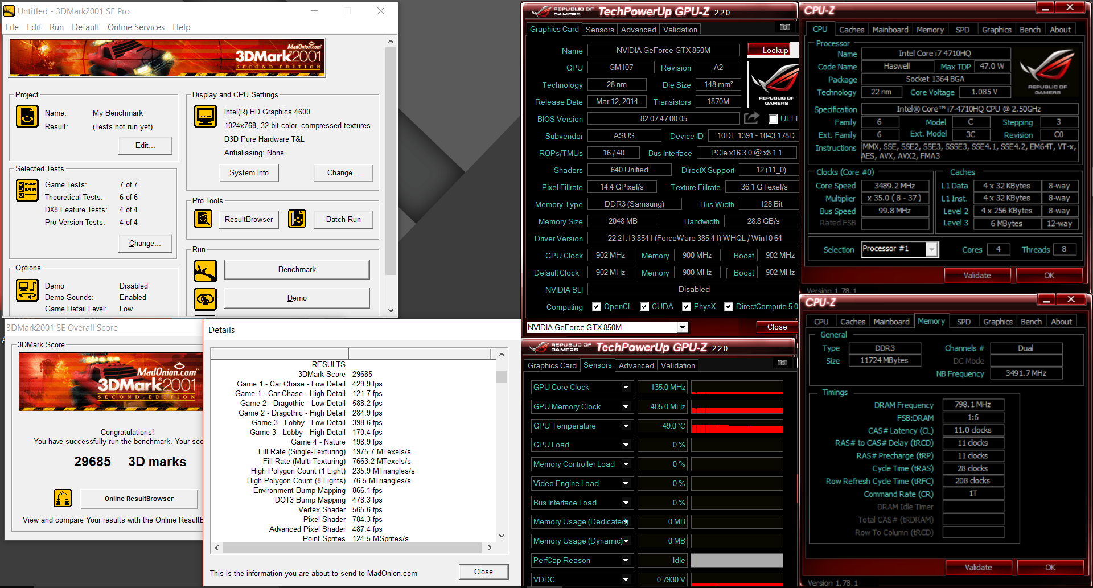
Task: Click the ROG logo in GPU-Z Graphics Card tab
Action: pos(773,84)
